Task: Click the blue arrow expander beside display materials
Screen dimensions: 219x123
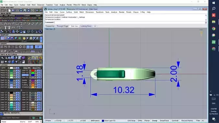Action: coord(41,39)
